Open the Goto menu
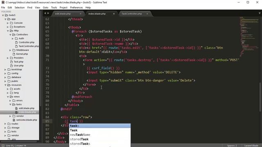The image size is (262, 147). (x=45, y=7)
